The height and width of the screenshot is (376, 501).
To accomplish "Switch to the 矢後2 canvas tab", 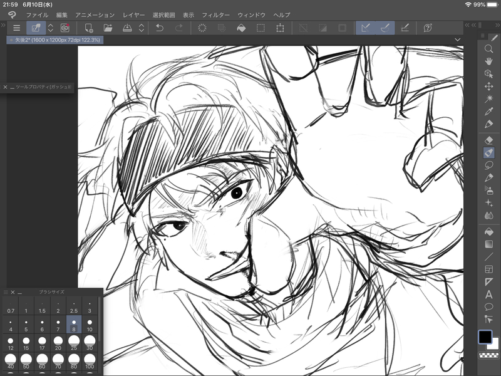I will click(55, 40).
